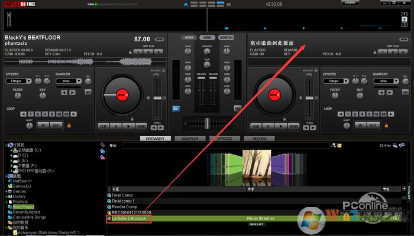Viewport: 414px width, 236px height.
Task: Enable right channel PFL headphone cue
Action: coord(238,108)
